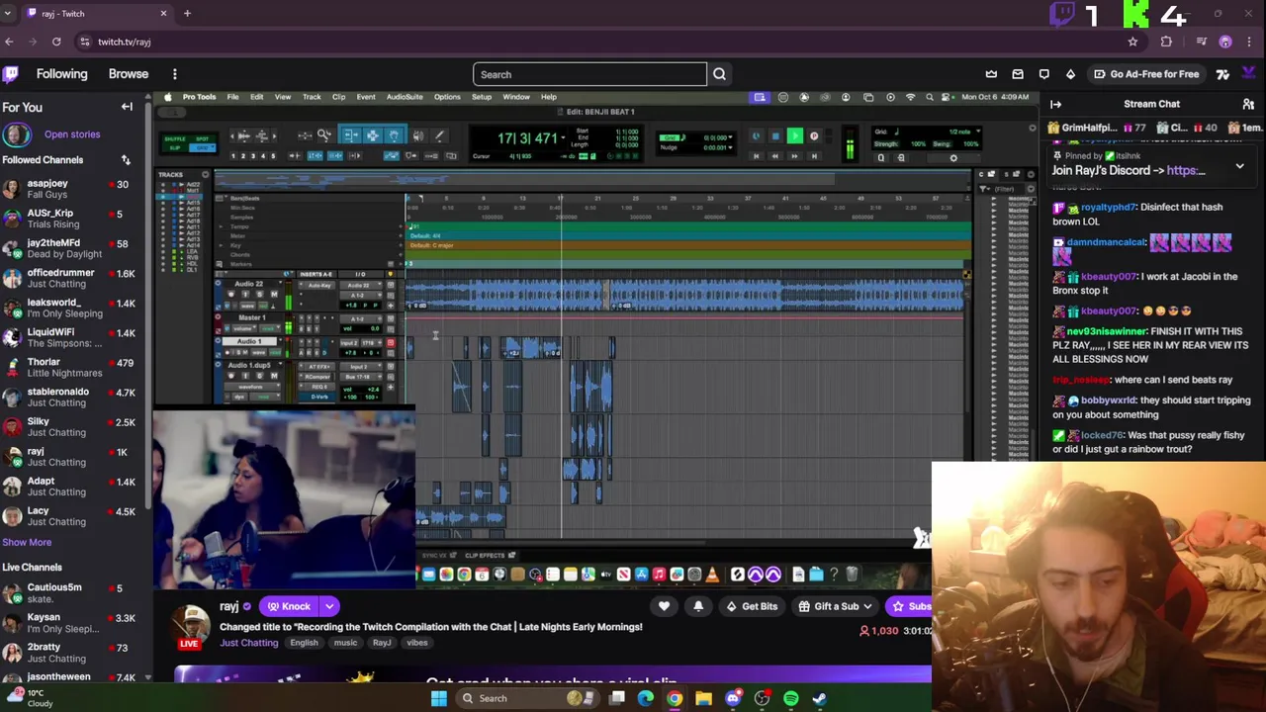
Task: Expand Key ruler disclosure triangle
Action: point(221,245)
